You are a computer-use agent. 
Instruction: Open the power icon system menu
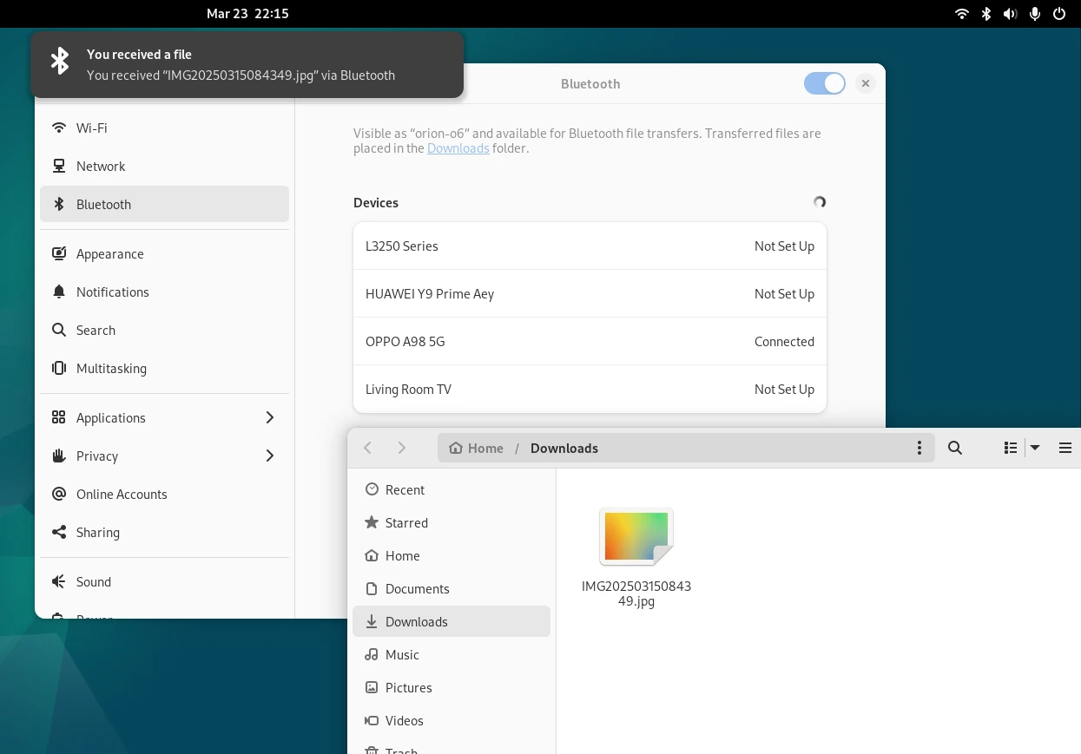1059,14
